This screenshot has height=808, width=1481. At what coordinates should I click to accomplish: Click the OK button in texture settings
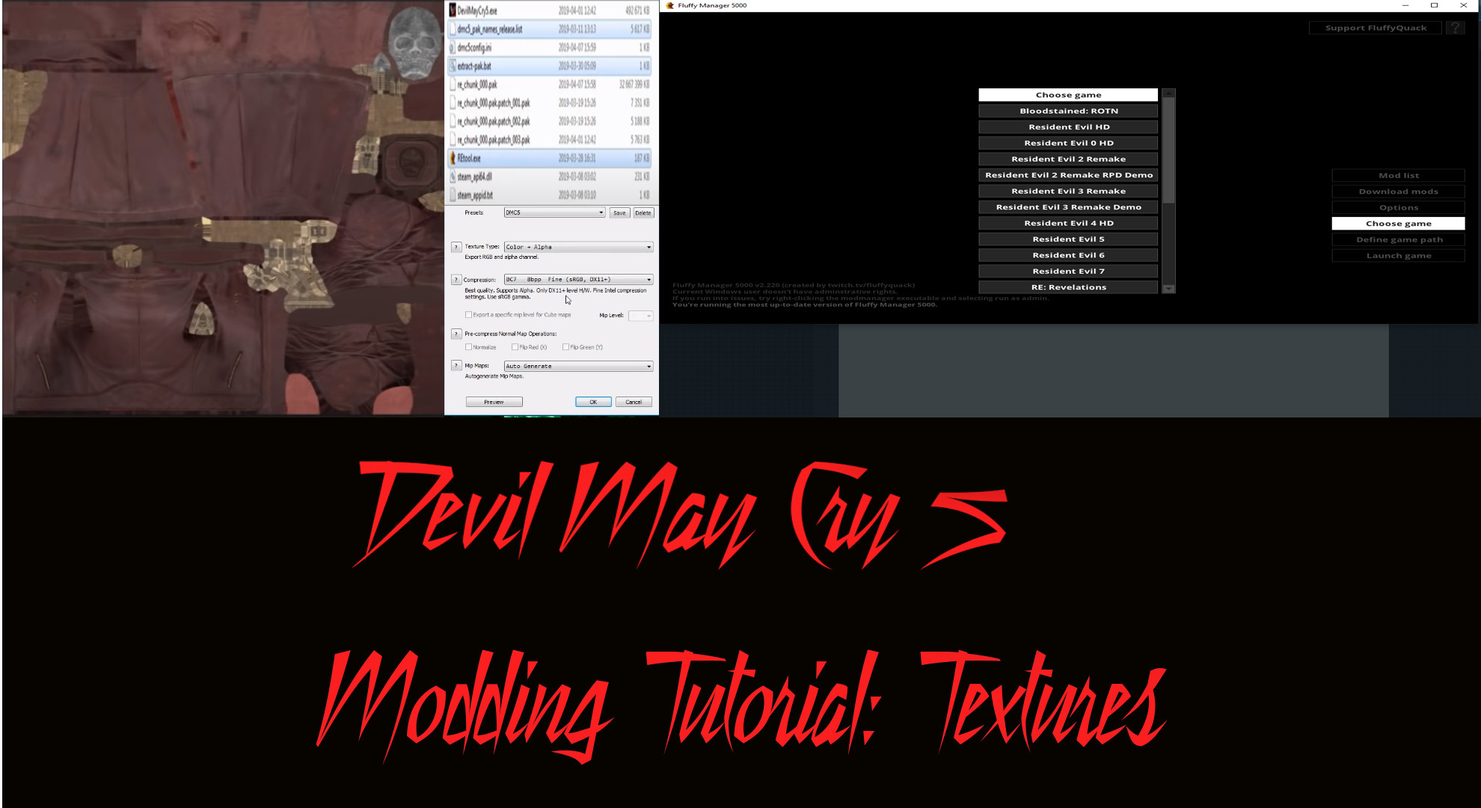(x=591, y=402)
